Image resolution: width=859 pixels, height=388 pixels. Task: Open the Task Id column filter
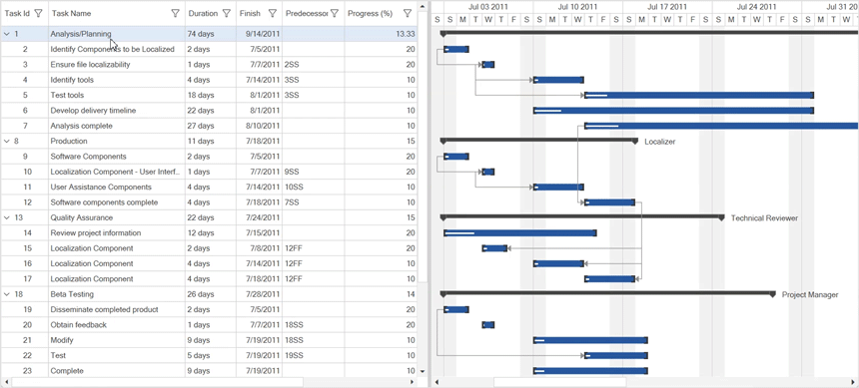tap(38, 13)
